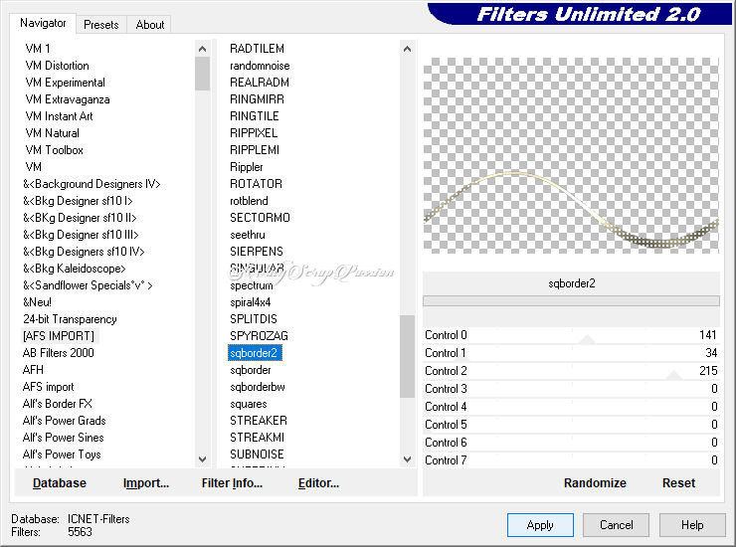Reset the filter controls
This screenshot has width=736, height=547.
coord(678,483)
